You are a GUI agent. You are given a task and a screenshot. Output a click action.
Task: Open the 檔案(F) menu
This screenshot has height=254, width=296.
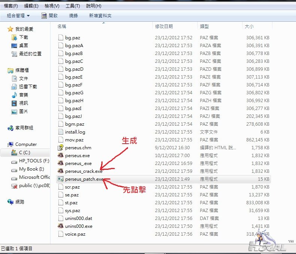[x=10, y=6]
